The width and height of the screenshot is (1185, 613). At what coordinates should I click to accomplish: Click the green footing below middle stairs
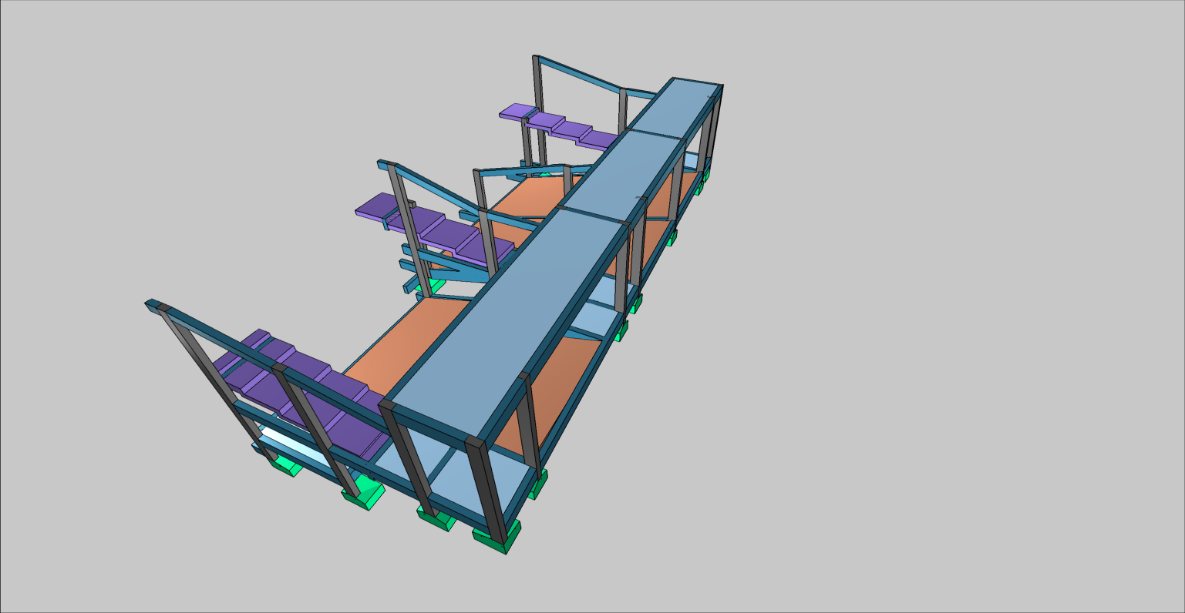tap(436, 286)
